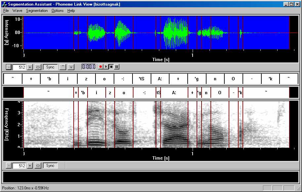Viewport: 302px width, 192px height.
Task: Select the i phoneme in upper phoneme row
Action: click(68, 79)
